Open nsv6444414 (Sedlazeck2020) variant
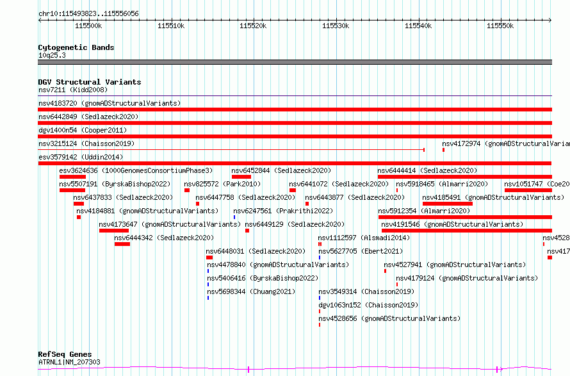570x376 pixels. tap(427, 170)
